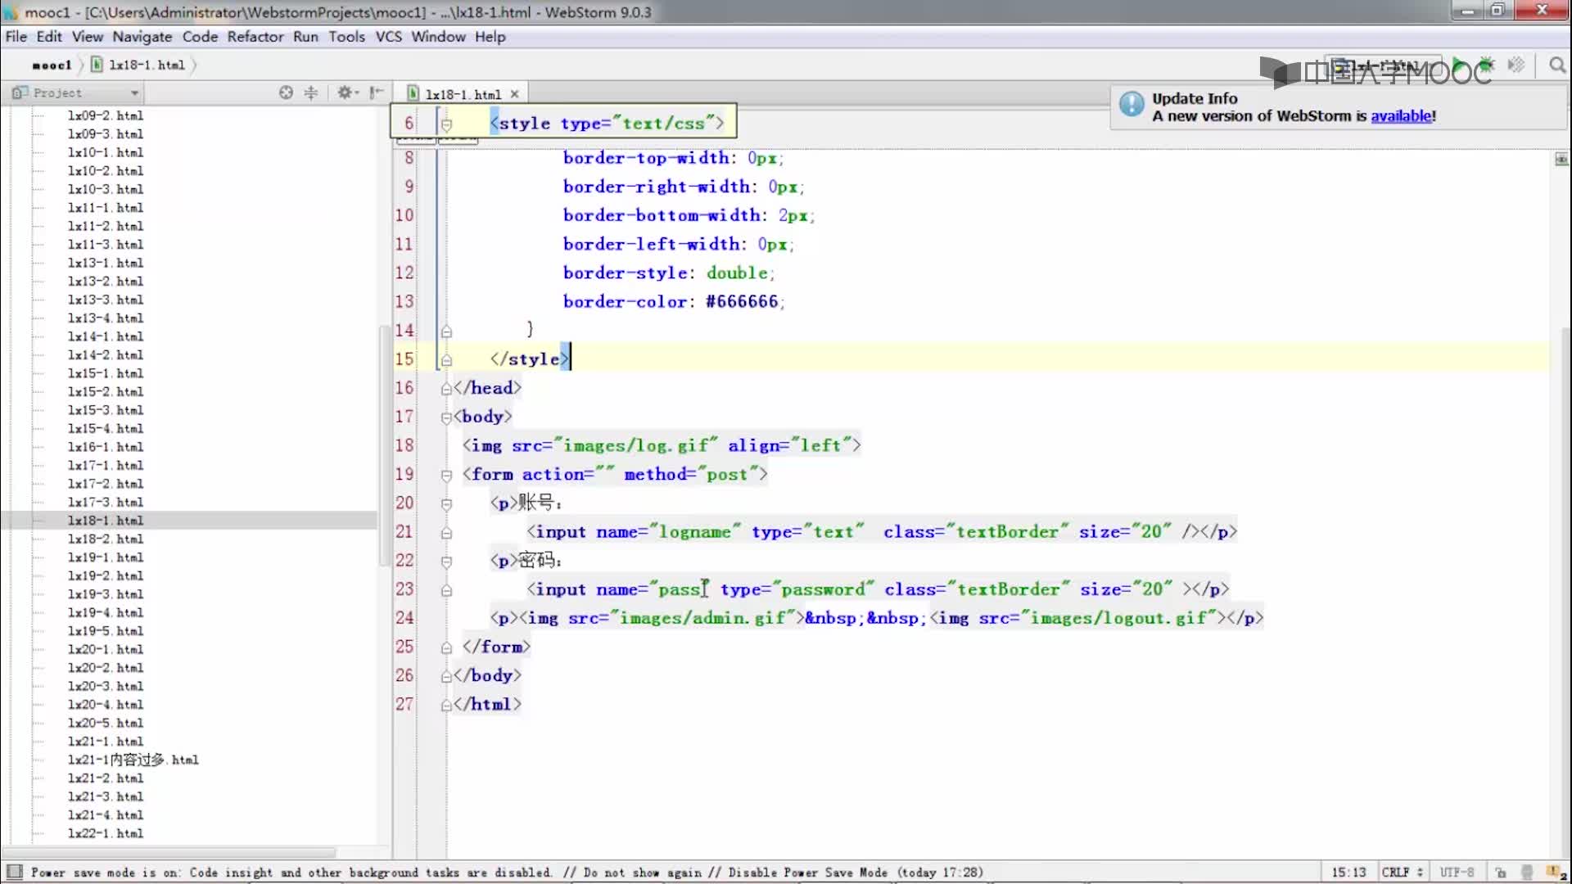The height and width of the screenshot is (884, 1572).
Task: Switch to the lx18-1.html editor tab
Action: 463,94
